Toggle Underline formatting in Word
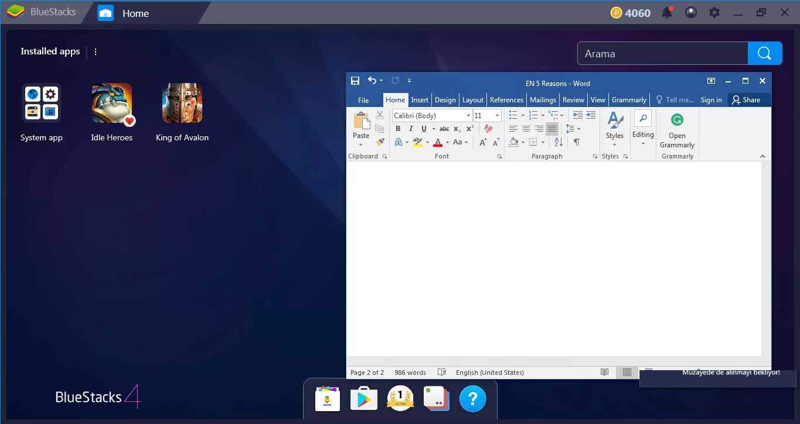Screen dimensions: 800x424 click(x=424, y=129)
